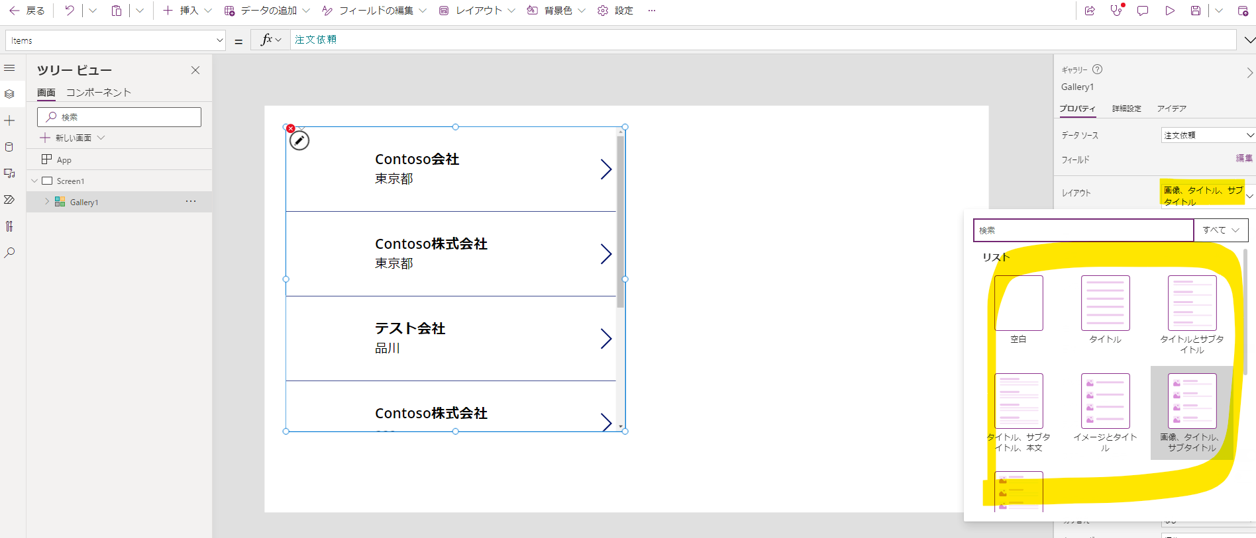Open the media icon in left rail
1256x538 pixels.
(9, 173)
